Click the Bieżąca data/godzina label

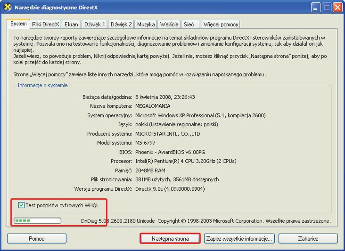(x=107, y=97)
